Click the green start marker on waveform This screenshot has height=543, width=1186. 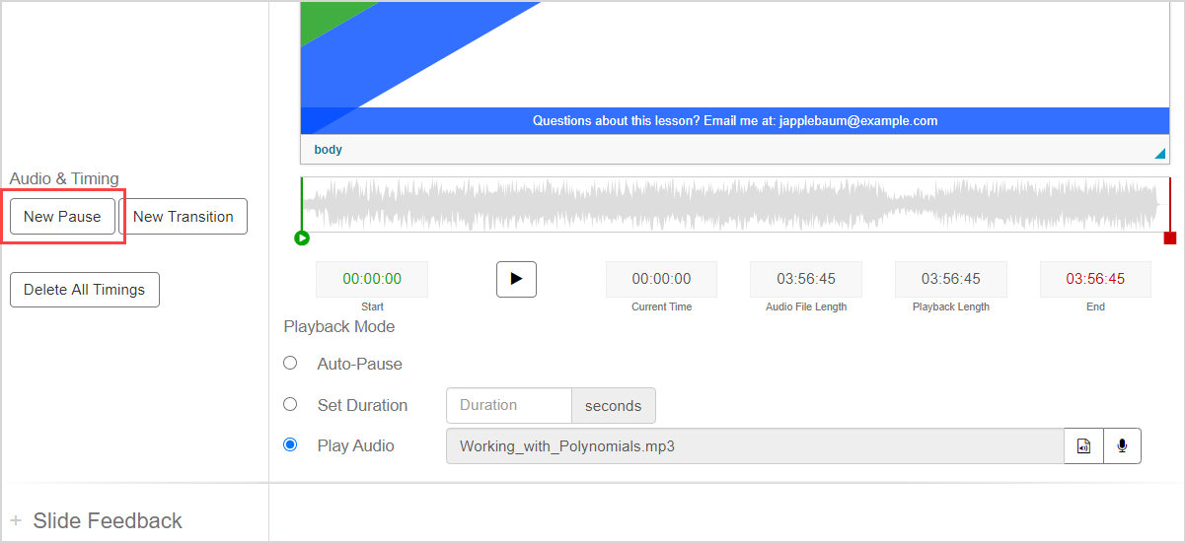pyautogui.click(x=302, y=238)
